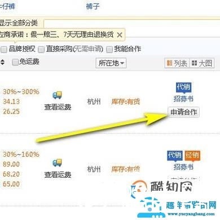Open 查看运费 for the 34.13 row
Image resolution: width=220 pixels, height=220 pixels.
(58, 107)
